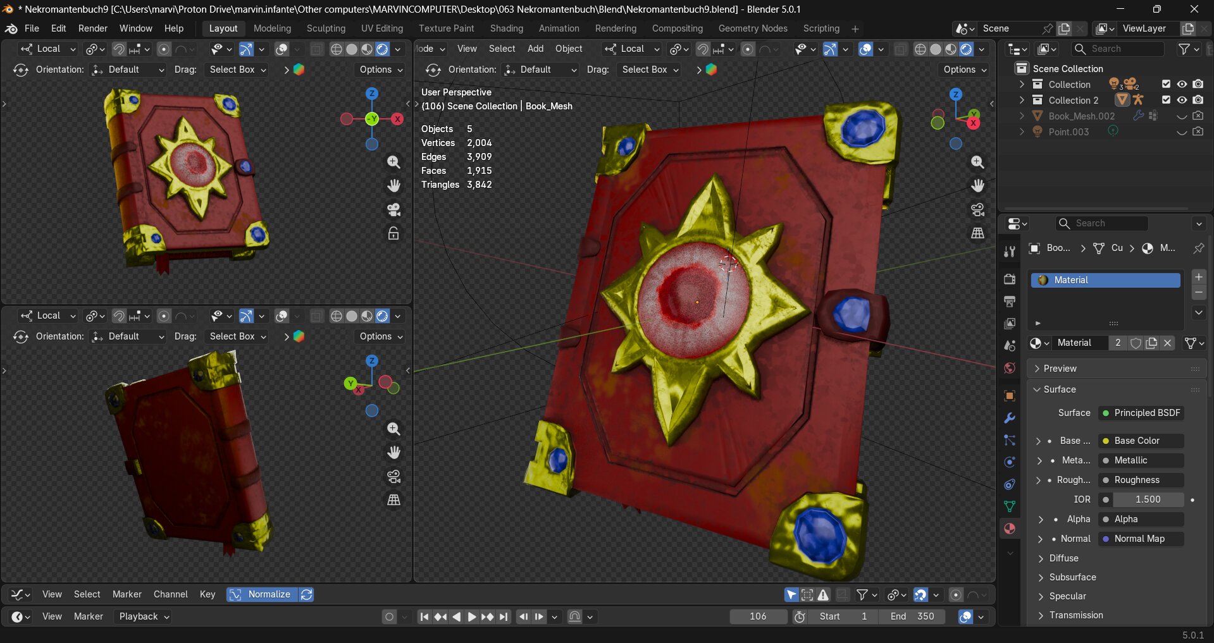Switch to the Shading workspace tab
The height and width of the screenshot is (643, 1214).
click(506, 28)
